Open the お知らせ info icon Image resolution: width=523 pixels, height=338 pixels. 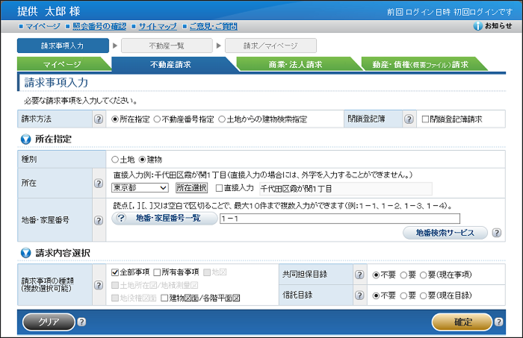pyautogui.click(x=477, y=26)
